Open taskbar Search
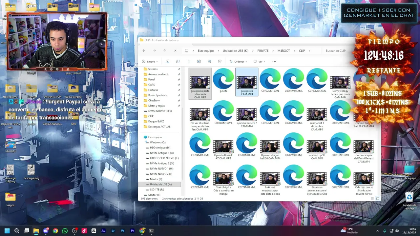Viewport: 420px width, 236px height. 17,231
